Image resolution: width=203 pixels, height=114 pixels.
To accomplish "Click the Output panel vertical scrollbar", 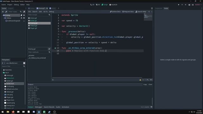I will click(x=152, y=101).
